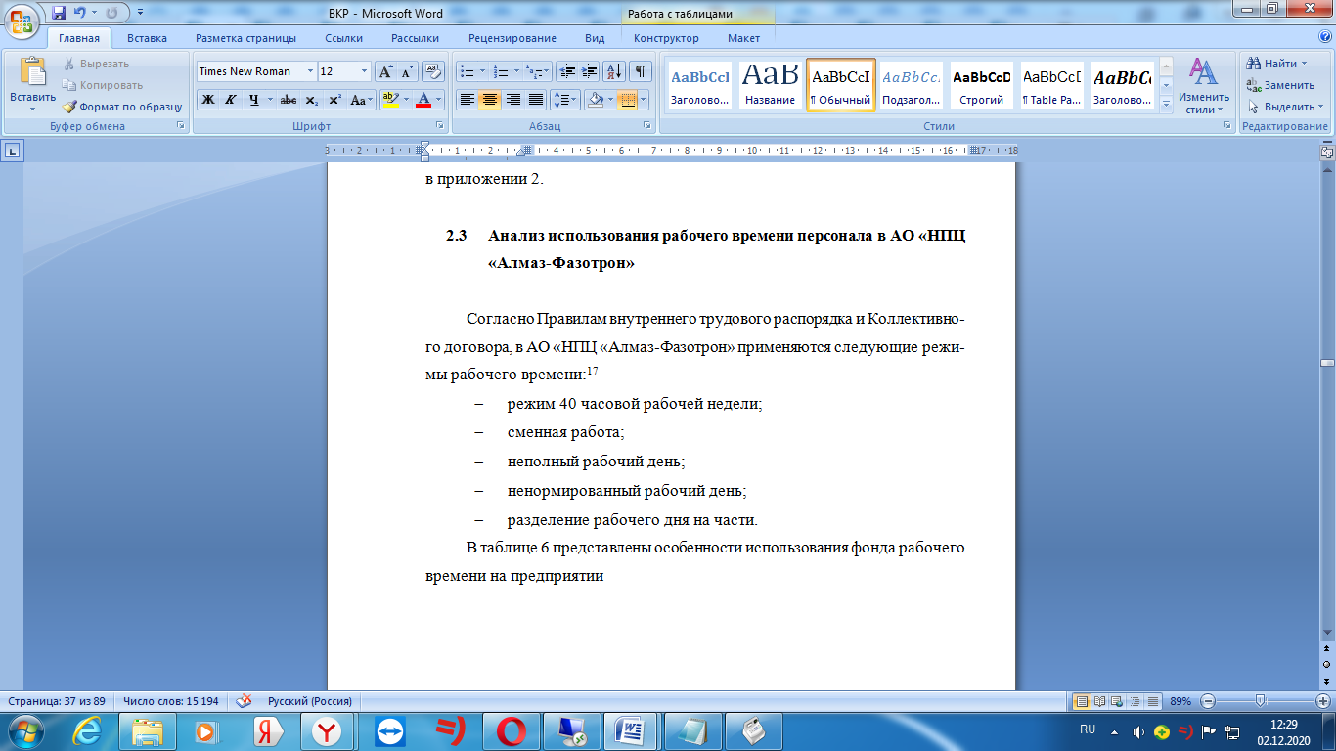Screen dimensions: 1336x751
Task: Switch to outline view
Action: click(x=1135, y=701)
